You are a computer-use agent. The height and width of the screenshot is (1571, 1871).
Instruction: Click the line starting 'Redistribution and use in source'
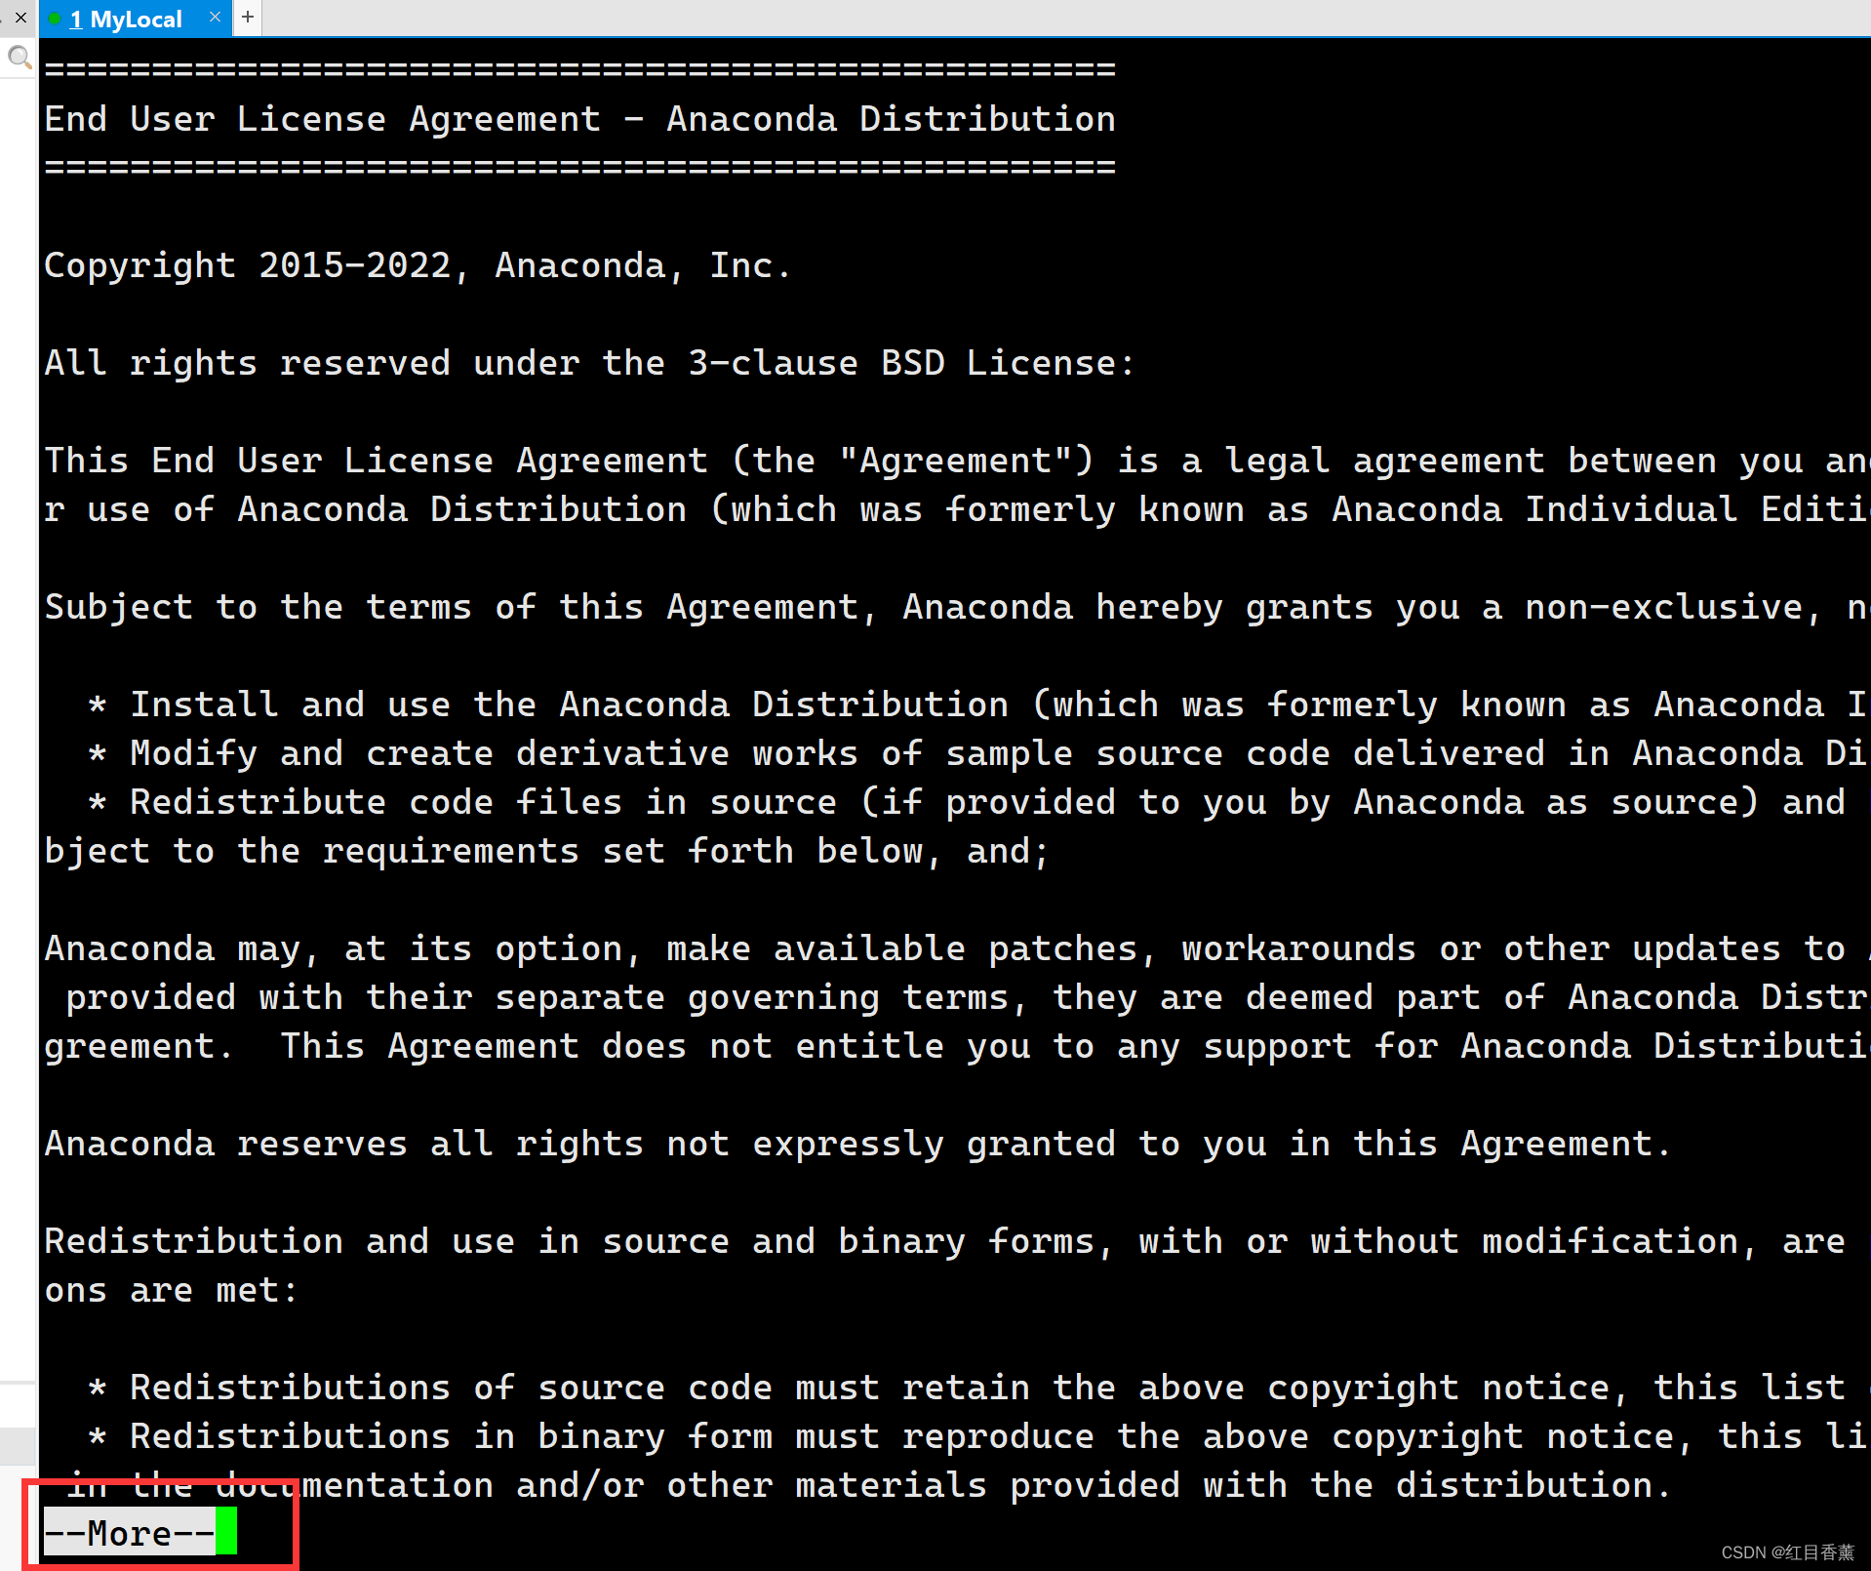coord(944,1241)
